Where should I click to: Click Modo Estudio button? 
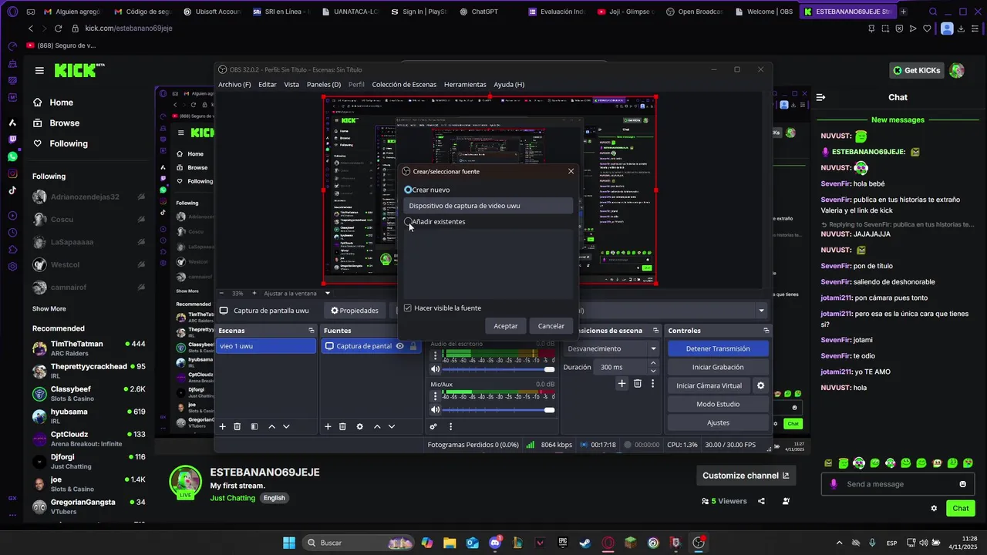point(718,404)
